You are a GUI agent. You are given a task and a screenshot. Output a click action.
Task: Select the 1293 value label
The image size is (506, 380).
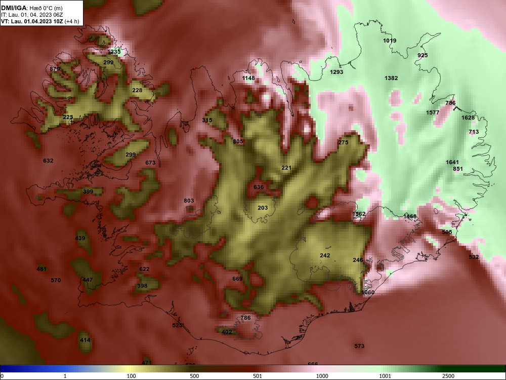coord(336,72)
